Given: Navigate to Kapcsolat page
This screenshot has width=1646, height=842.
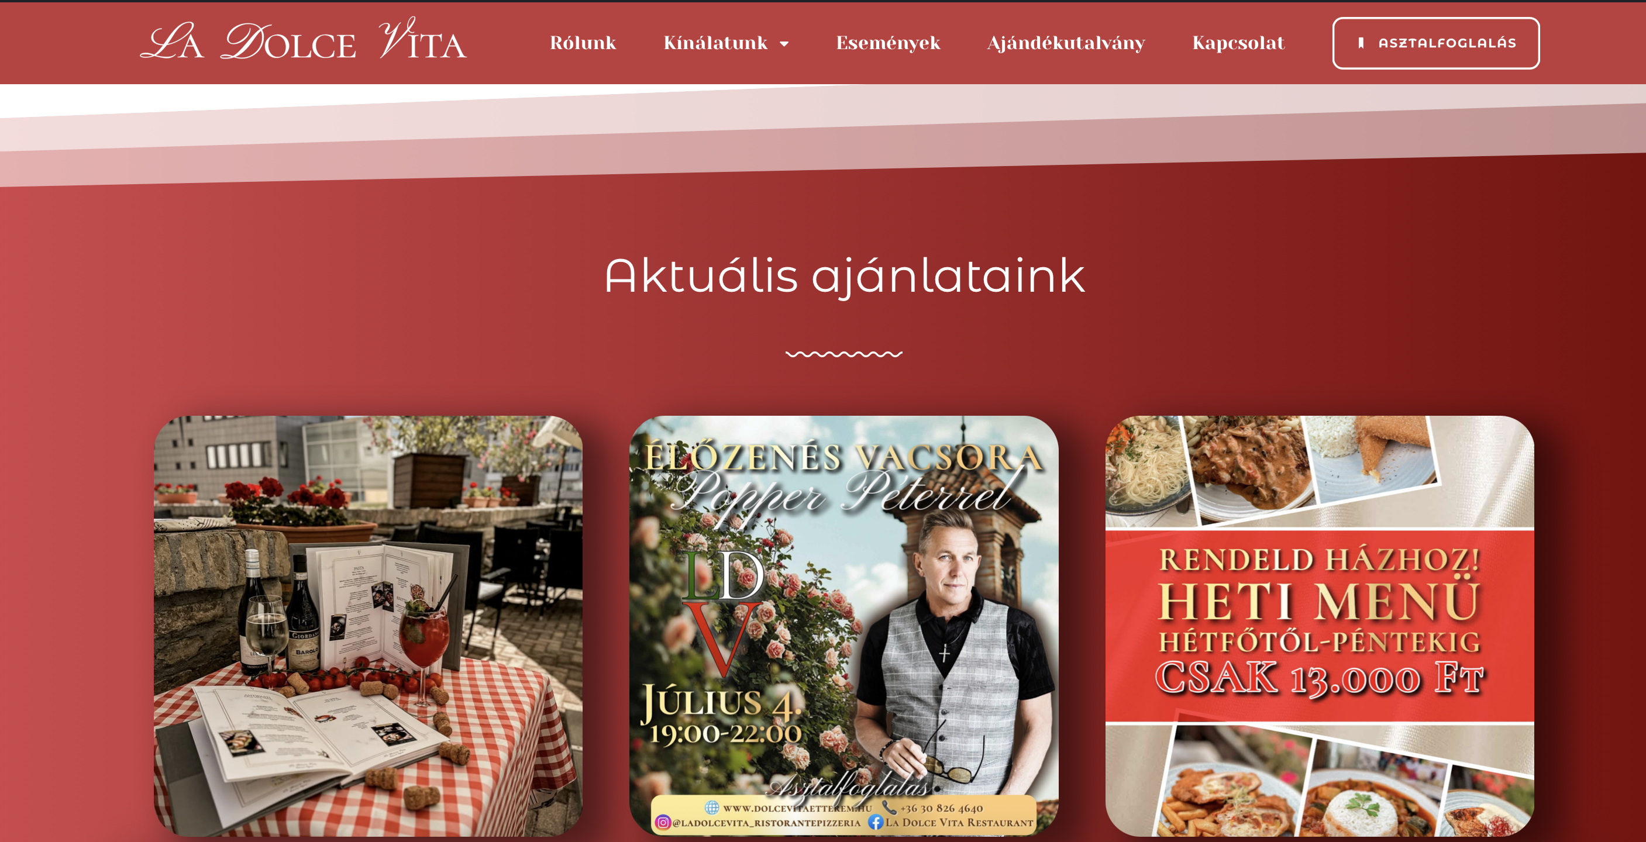Looking at the screenshot, I should click(1238, 43).
